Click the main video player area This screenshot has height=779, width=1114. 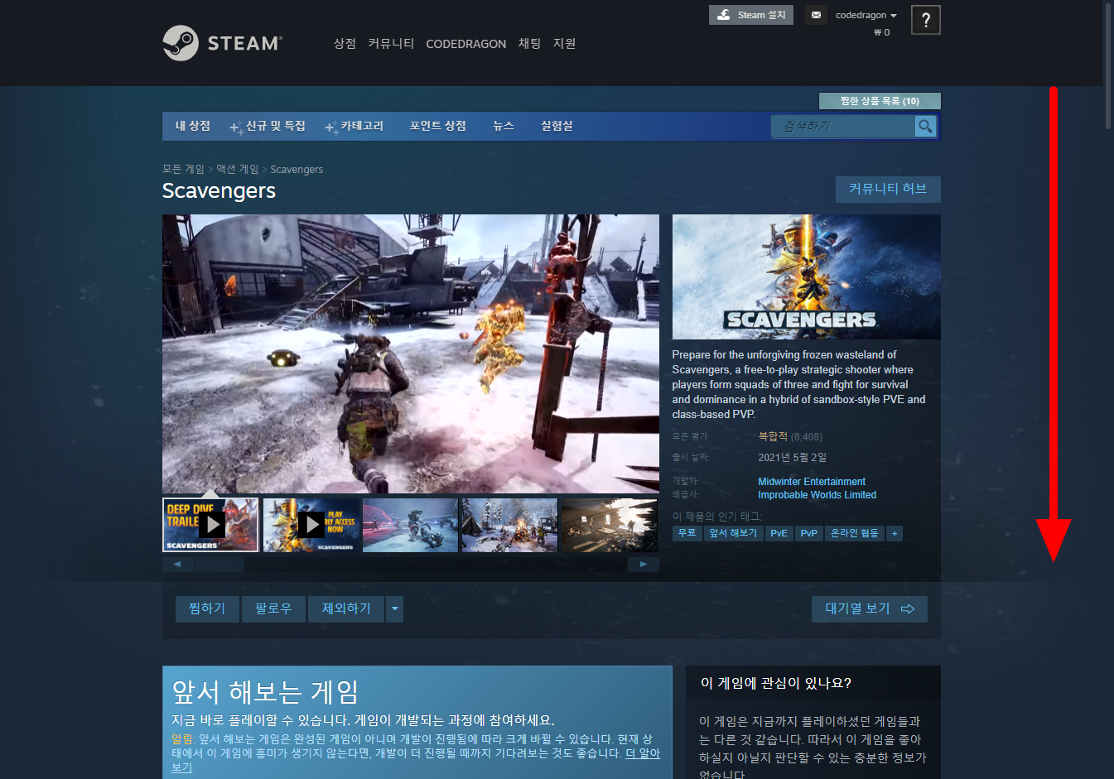pos(411,354)
